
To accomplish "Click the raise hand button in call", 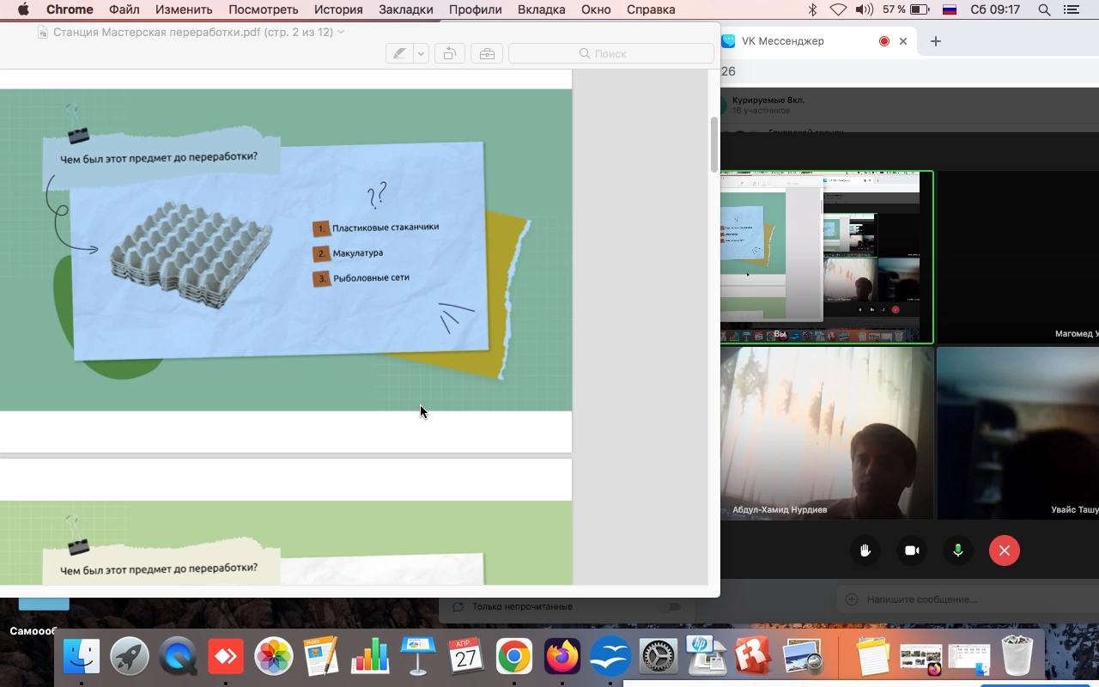I will [865, 550].
